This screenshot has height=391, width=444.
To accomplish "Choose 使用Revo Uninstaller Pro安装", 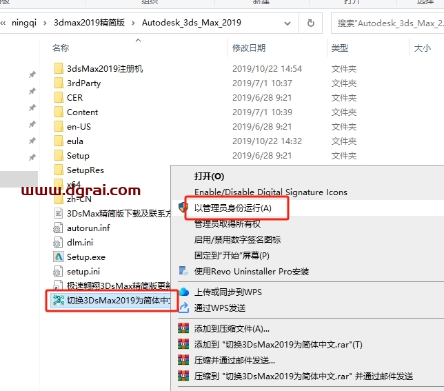I will 252,272.
